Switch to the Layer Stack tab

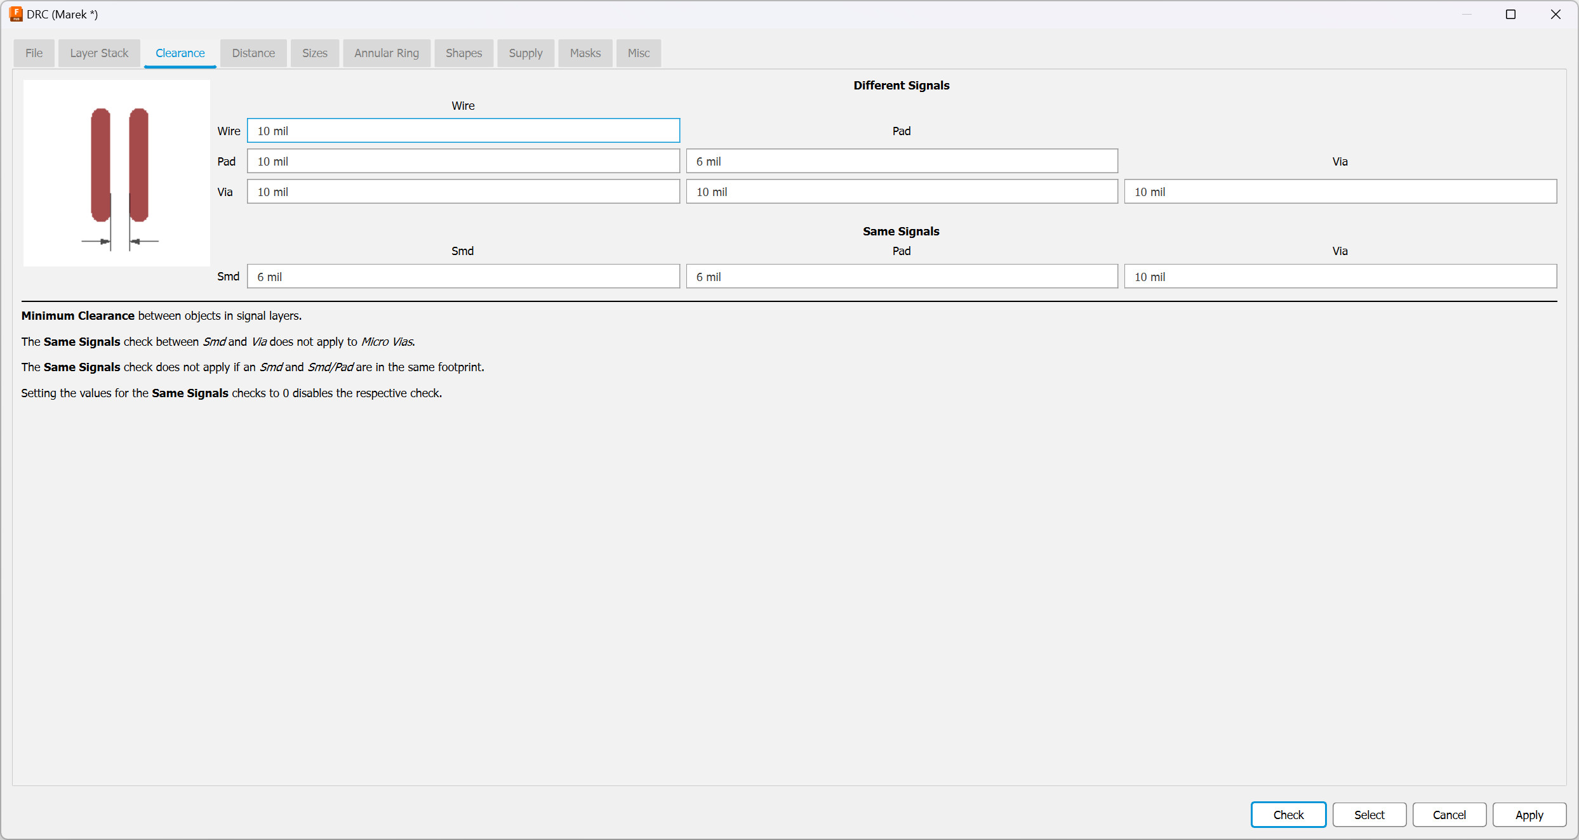click(x=99, y=53)
